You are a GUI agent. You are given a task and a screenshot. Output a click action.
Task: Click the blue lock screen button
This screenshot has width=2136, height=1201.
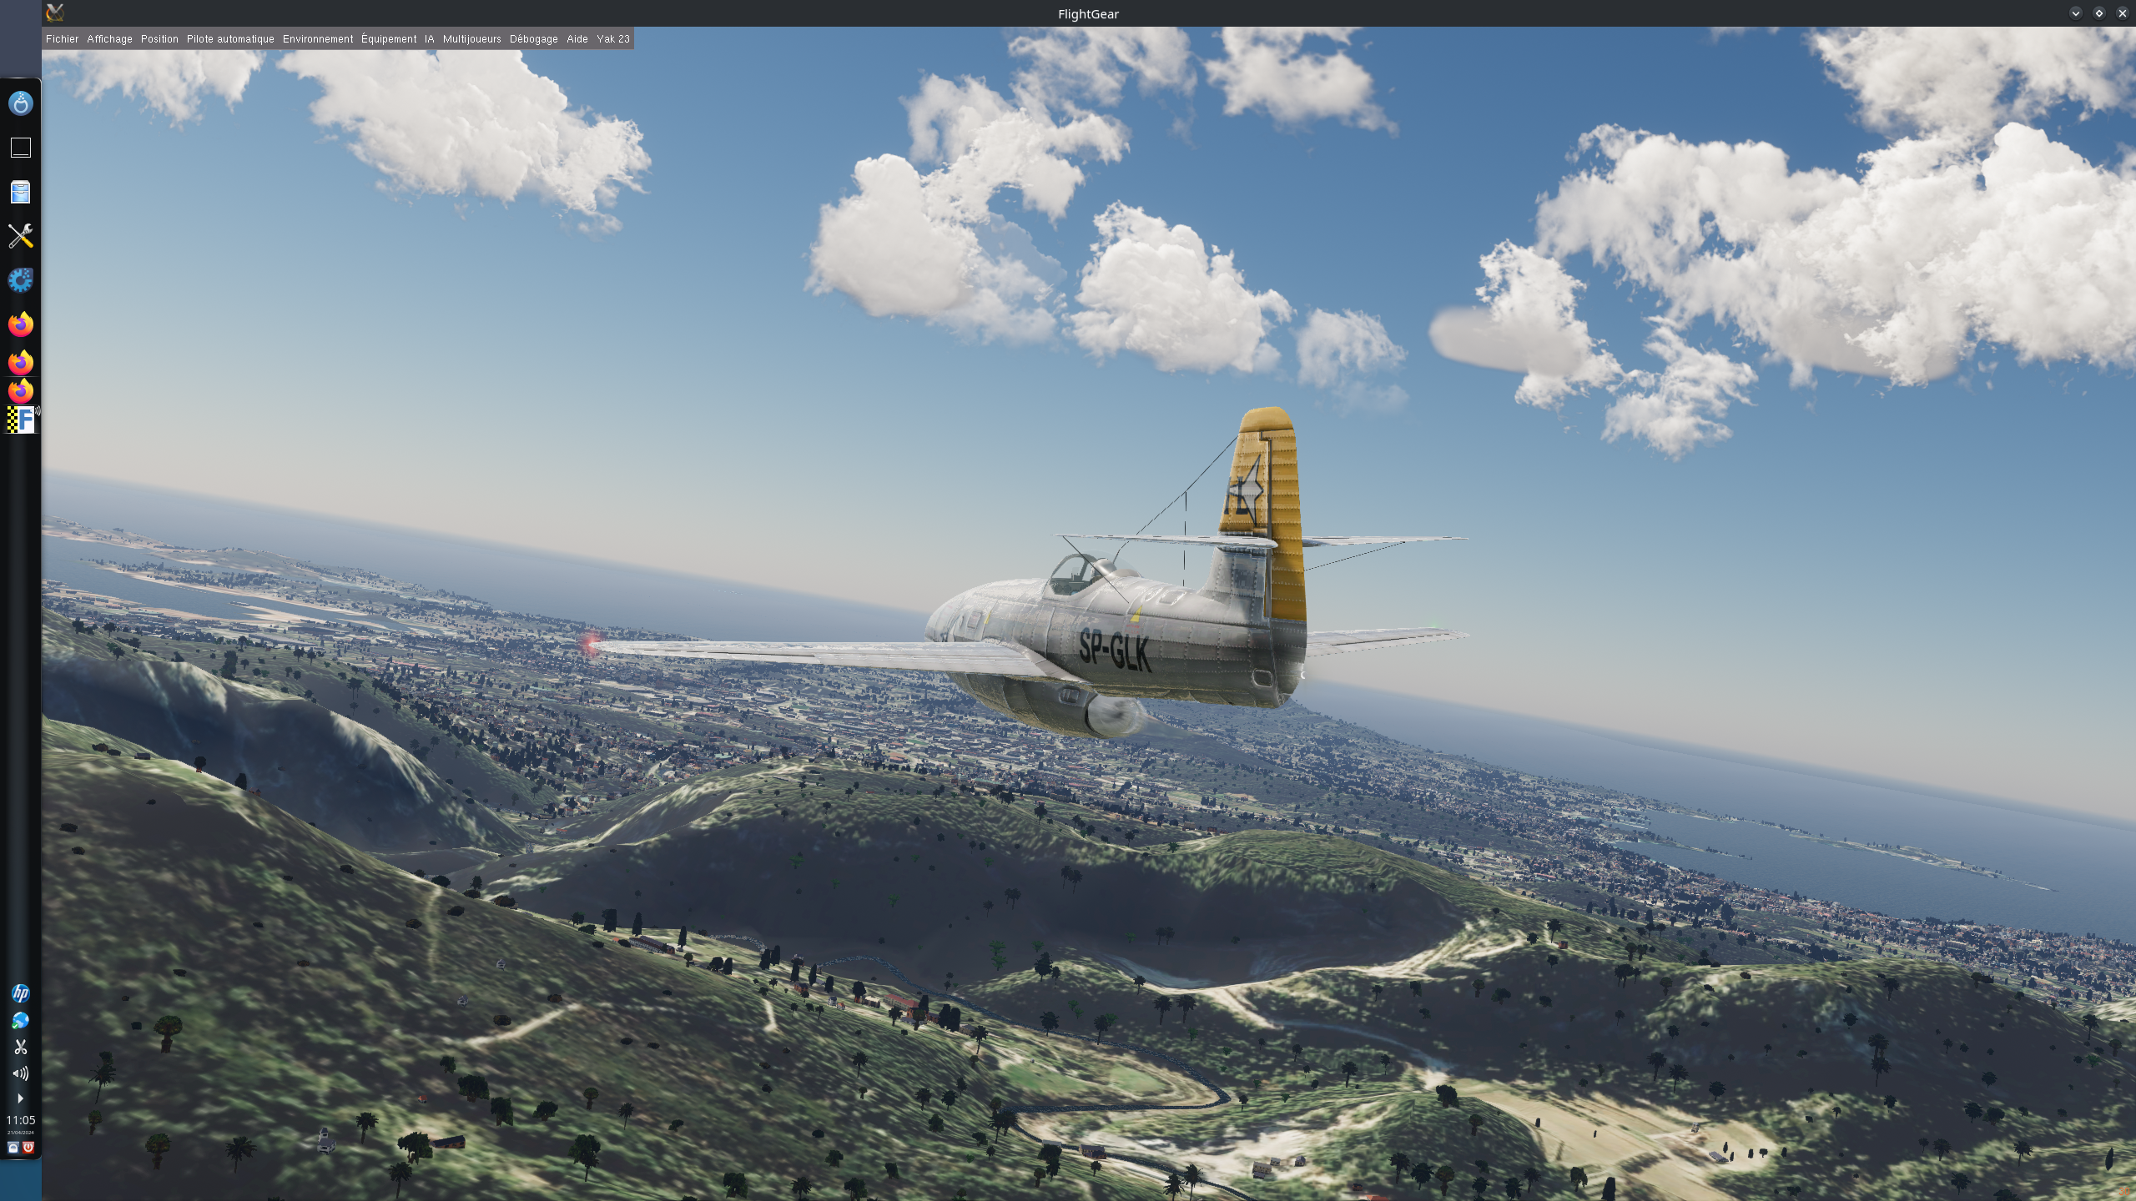(x=13, y=1148)
